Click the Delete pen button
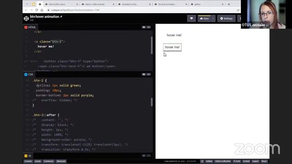Screen dimensions: 292x164 tap(209, 161)
